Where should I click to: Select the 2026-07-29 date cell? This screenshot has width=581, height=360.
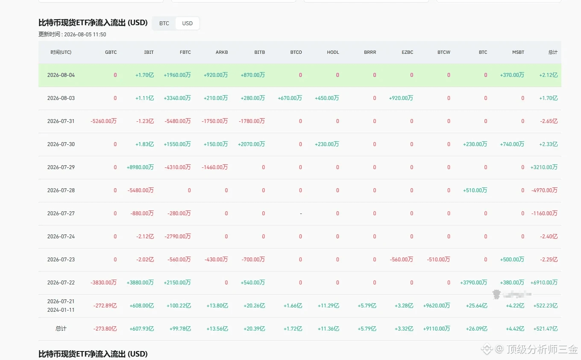click(61, 167)
